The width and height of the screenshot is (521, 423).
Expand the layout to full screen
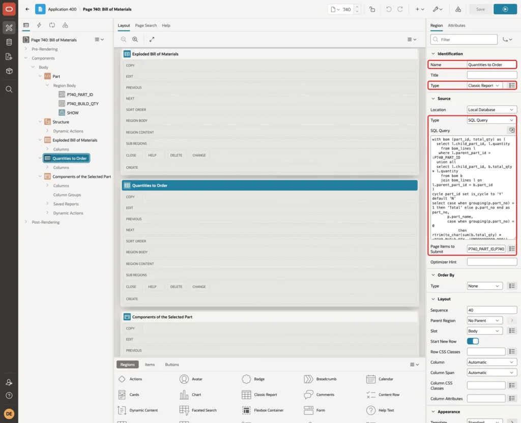(152, 40)
